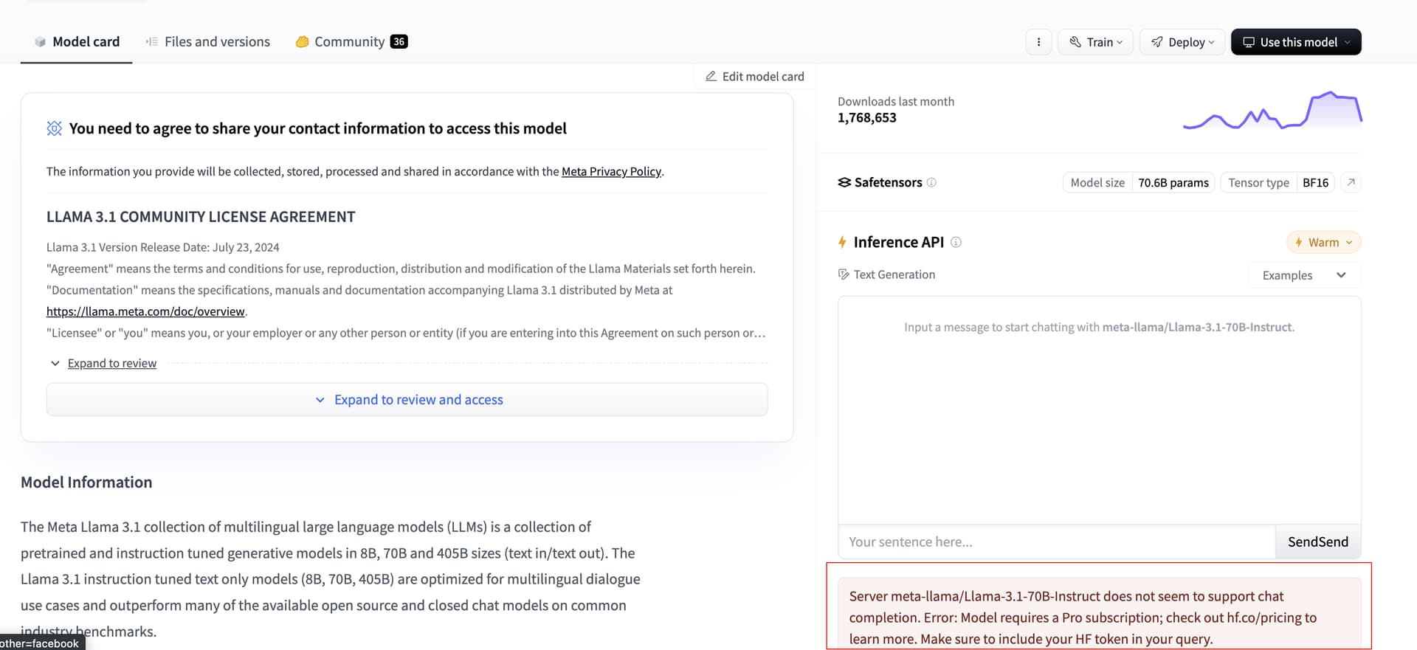Click the gated-model badge icon beside the heading
Image resolution: width=1417 pixels, height=650 pixels.
pyautogui.click(x=54, y=128)
